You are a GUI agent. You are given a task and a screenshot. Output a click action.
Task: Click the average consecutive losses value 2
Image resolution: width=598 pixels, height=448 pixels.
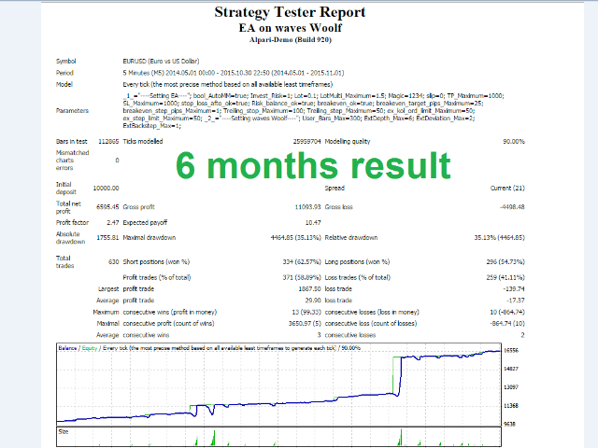point(522,335)
